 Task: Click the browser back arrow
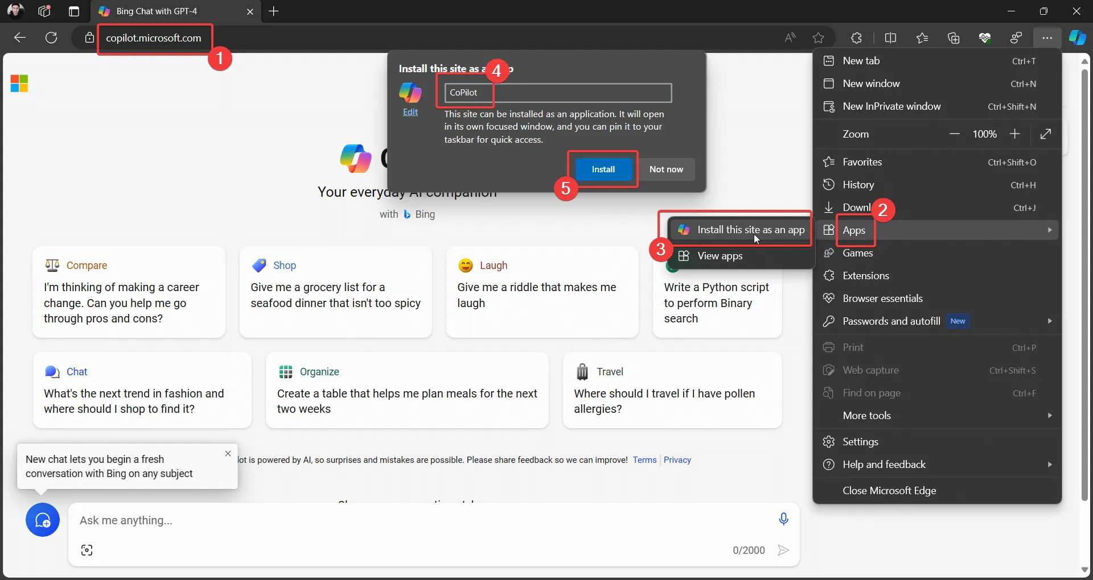click(x=20, y=38)
